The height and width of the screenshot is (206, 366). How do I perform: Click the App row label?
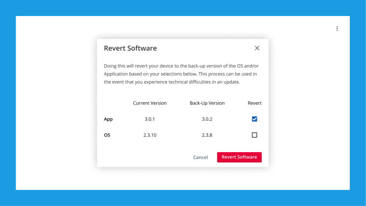(108, 119)
